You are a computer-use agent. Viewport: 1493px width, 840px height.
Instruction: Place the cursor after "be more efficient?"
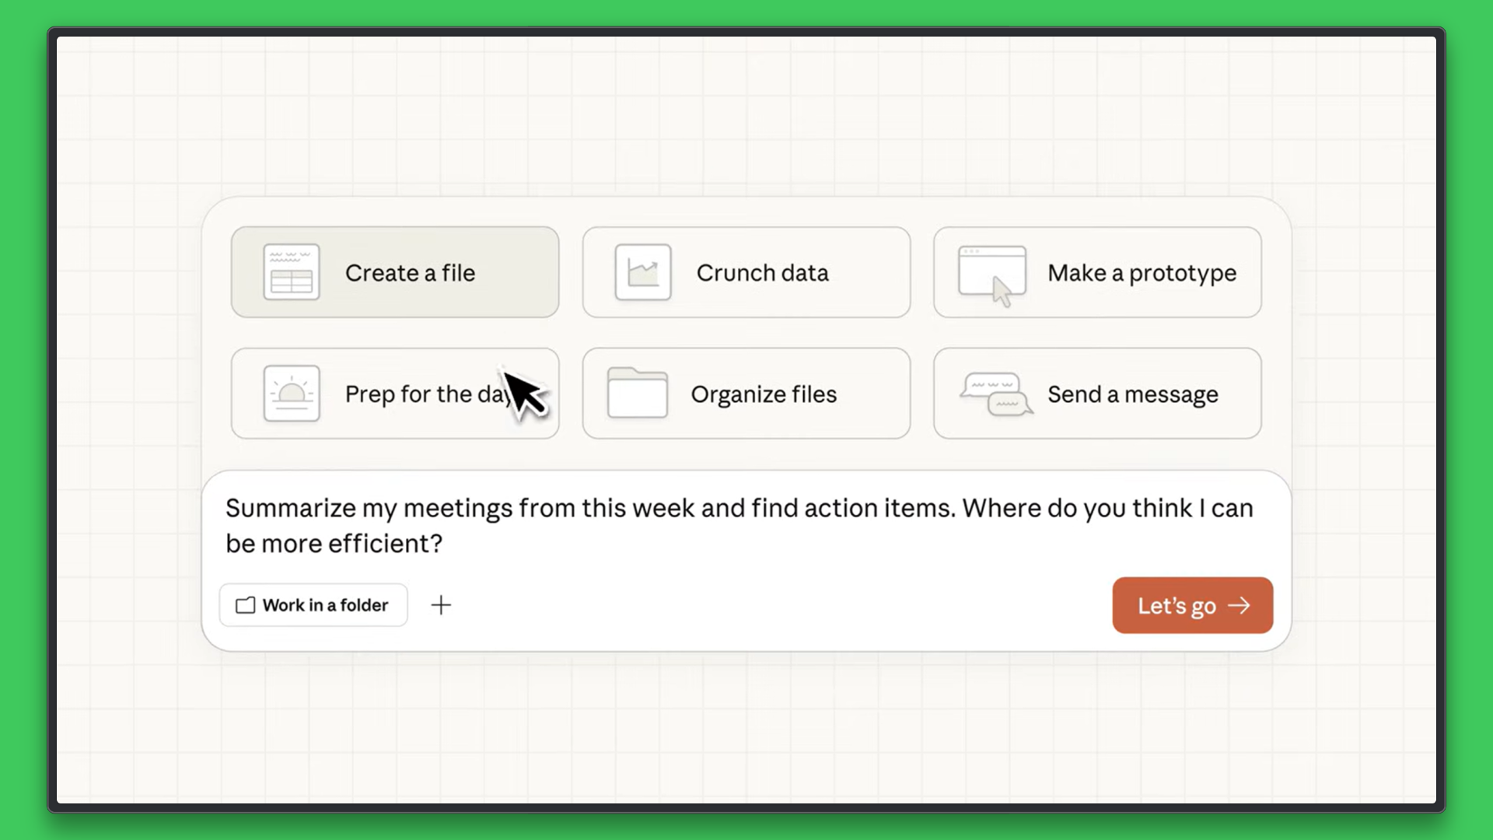tap(445, 544)
